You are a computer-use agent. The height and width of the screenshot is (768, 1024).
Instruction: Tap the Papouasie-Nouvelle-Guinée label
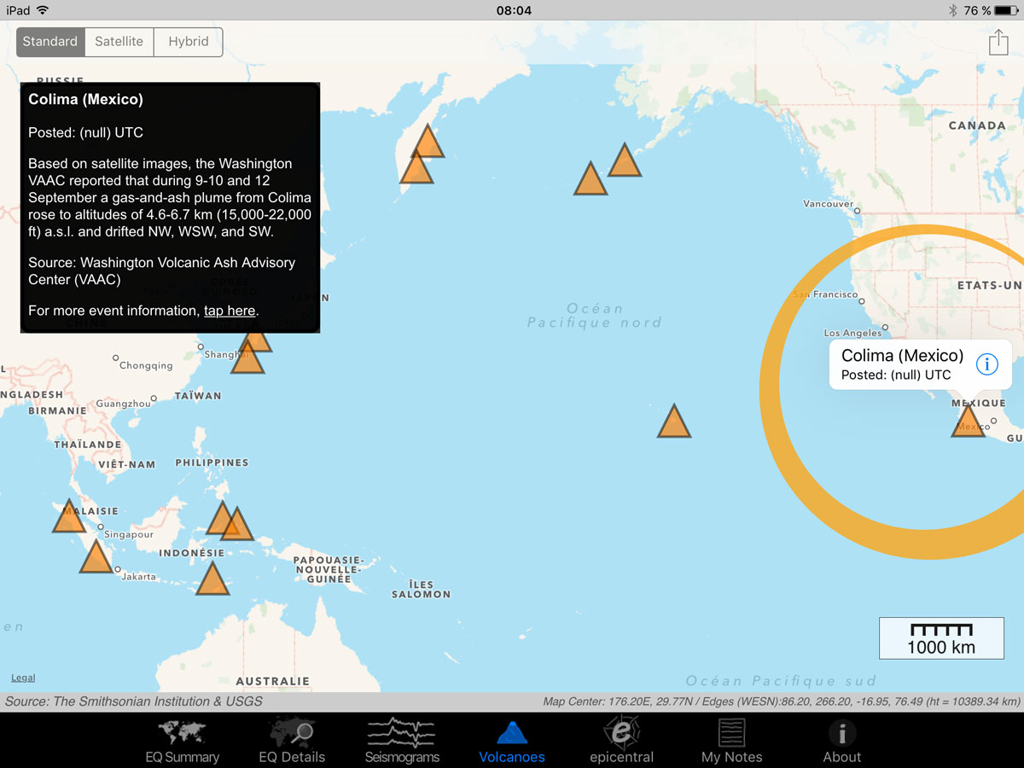[x=329, y=570]
